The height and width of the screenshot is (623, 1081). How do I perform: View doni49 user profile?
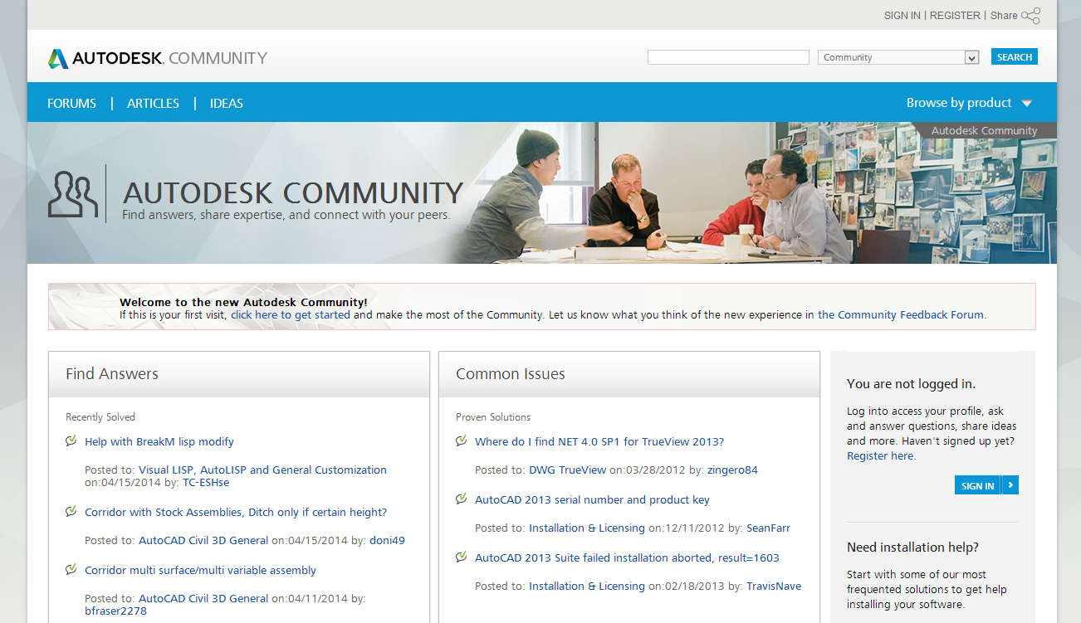387,541
